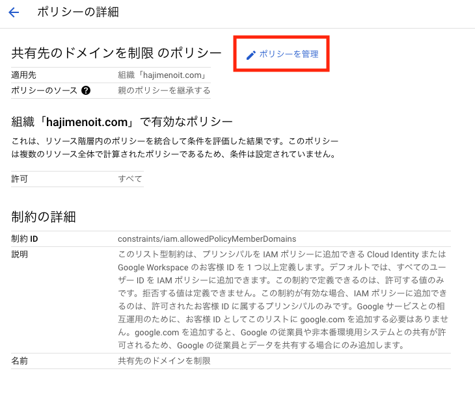Click the pencil edit icon

coord(251,55)
